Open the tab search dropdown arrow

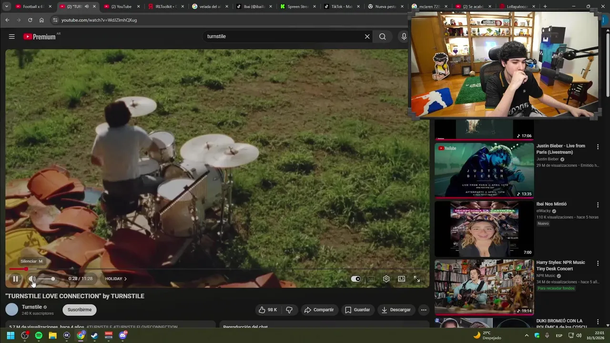point(6,7)
